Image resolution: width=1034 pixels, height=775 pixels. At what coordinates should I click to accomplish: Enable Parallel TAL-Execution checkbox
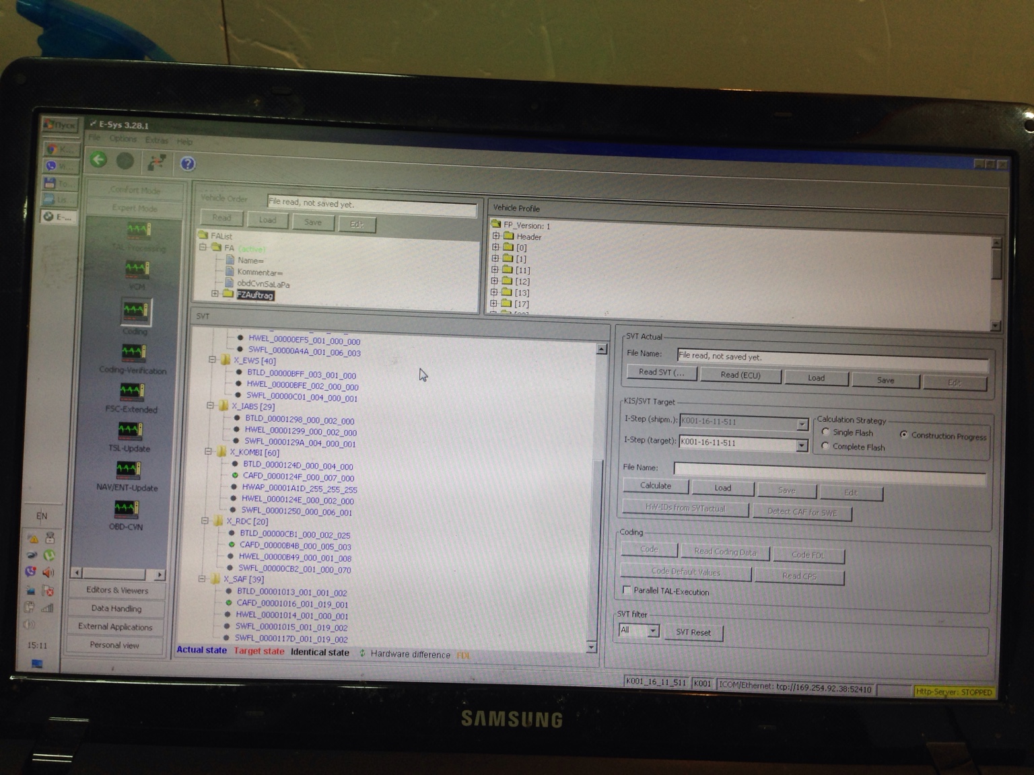coord(627,590)
